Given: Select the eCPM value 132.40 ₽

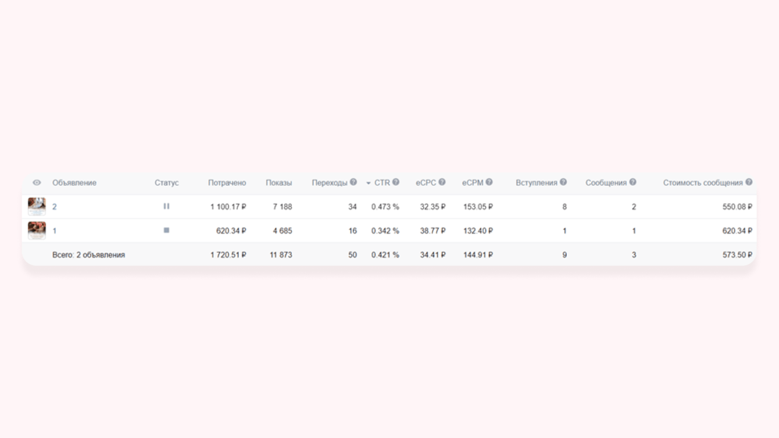Looking at the screenshot, I should pos(478,231).
